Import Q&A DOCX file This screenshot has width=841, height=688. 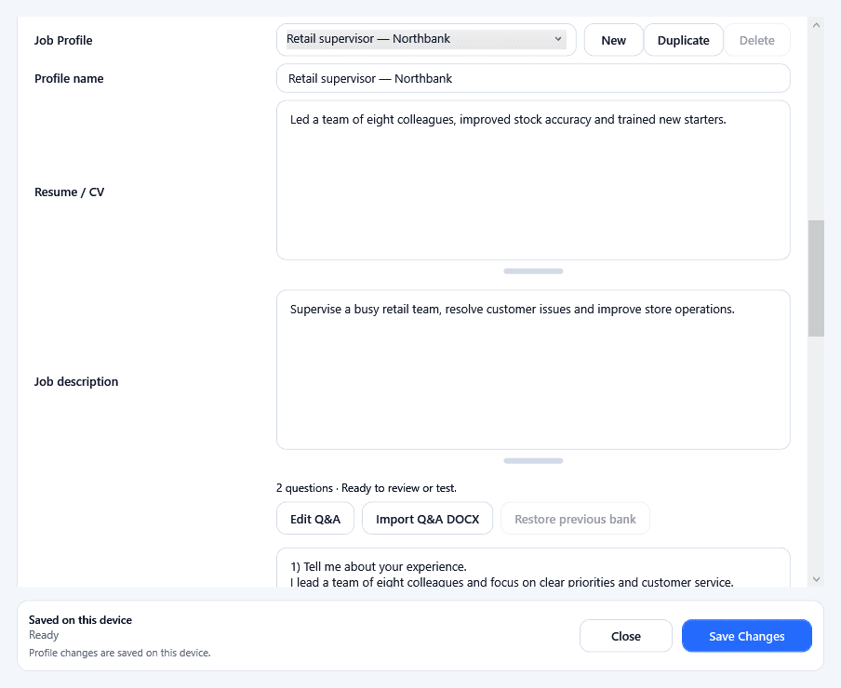click(x=427, y=519)
